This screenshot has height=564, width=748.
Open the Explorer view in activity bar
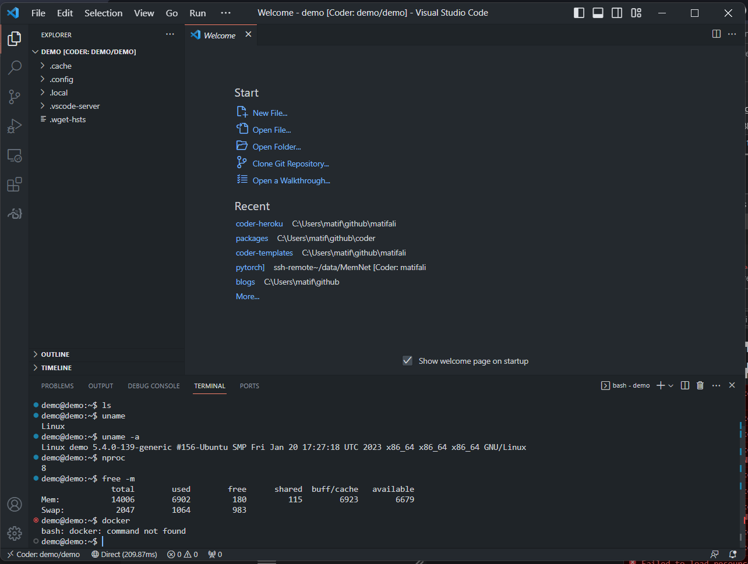click(x=15, y=39)
